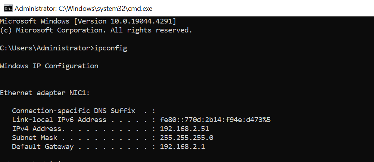The image size is (374, 162).
Task: Click the version number 10.0.19044.4291
Action: [x=141, y=21]
